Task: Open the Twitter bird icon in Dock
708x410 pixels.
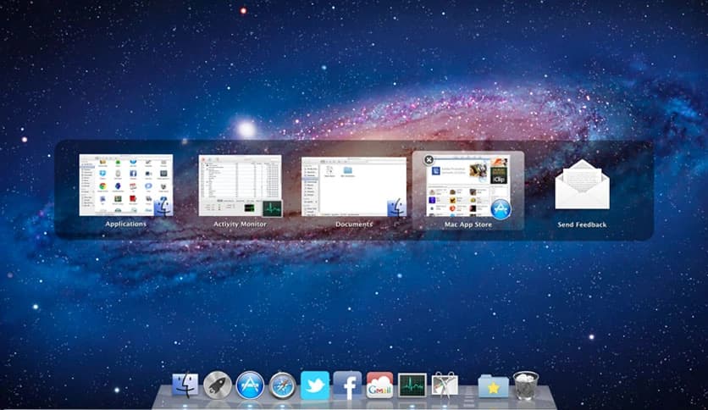Action: (x=315, y=385)
